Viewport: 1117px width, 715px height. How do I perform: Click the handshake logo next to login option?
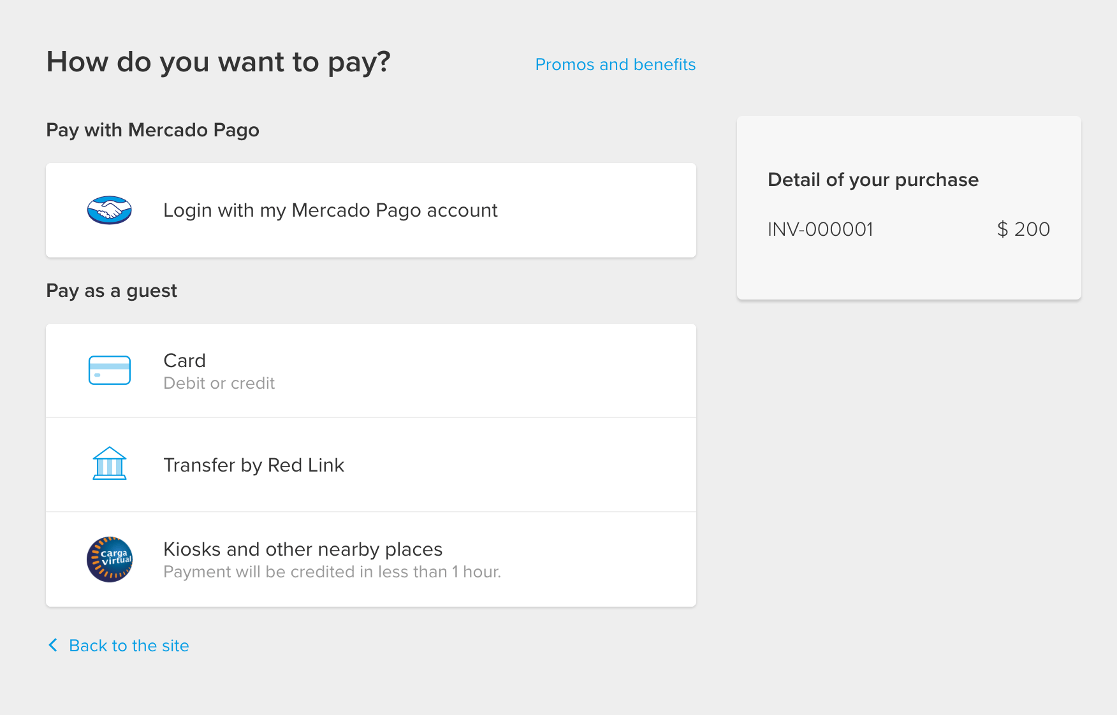click(x=109, y=210)
